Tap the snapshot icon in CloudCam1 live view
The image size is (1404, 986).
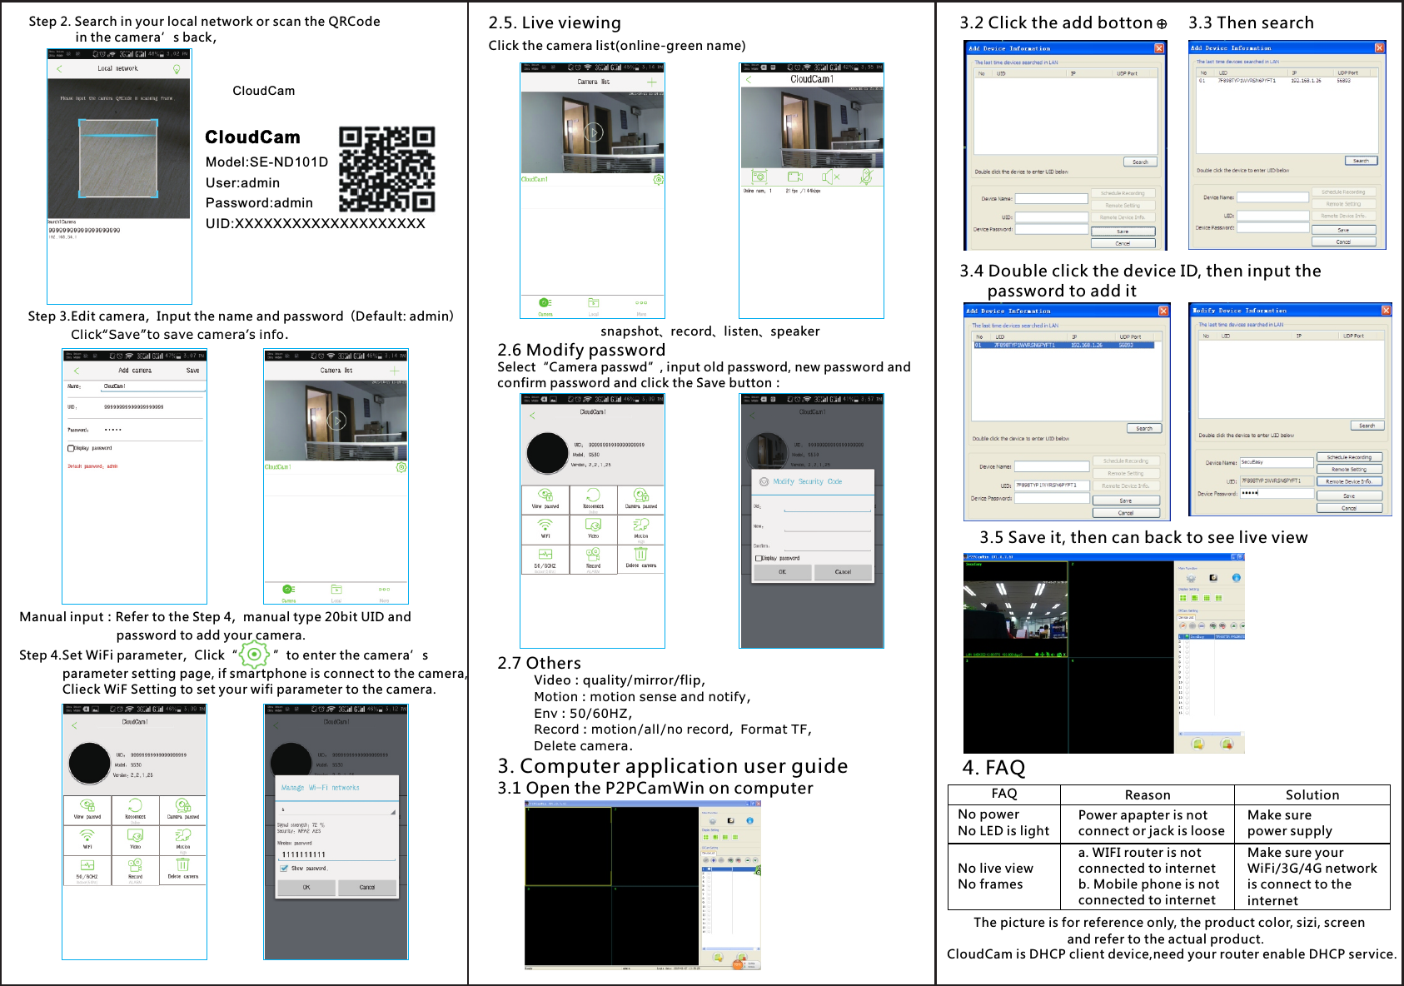click(x=759, y=177)
